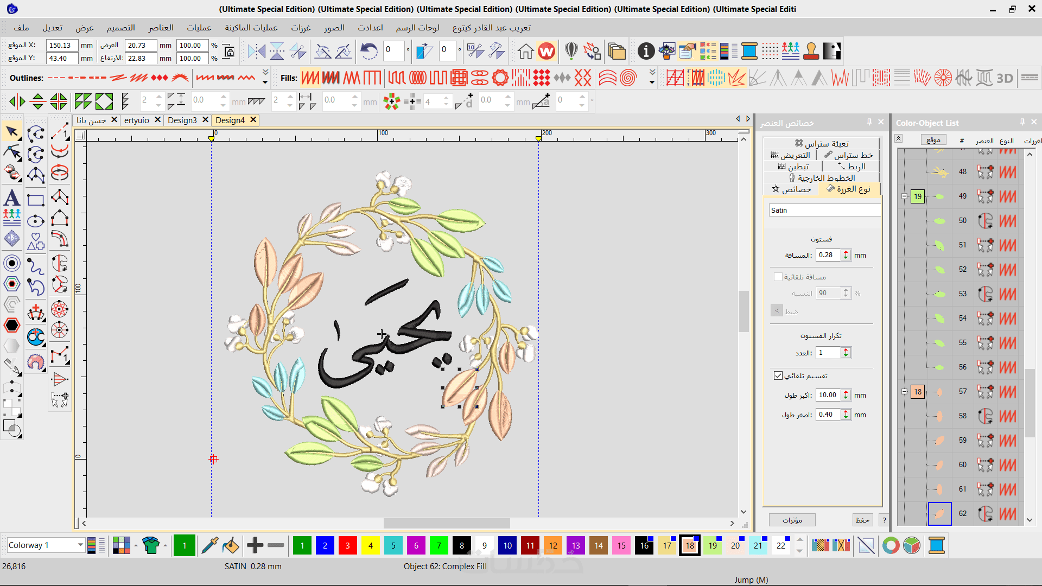Switch to the Design3 tab
The image size is (1042, 586).
point(182,120)
